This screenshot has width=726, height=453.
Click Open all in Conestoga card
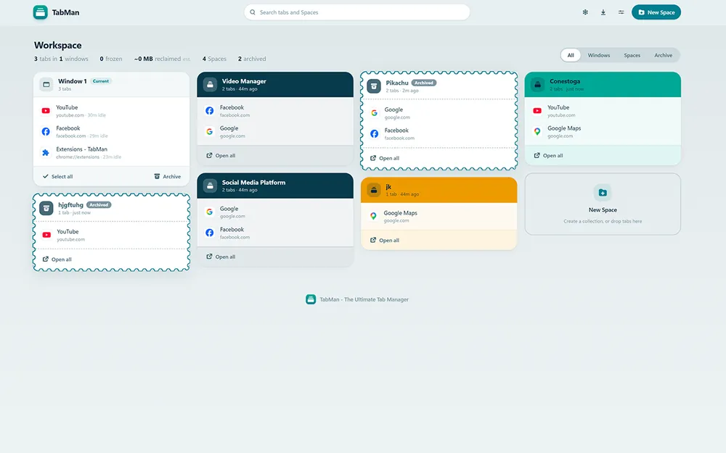point(549,156)
